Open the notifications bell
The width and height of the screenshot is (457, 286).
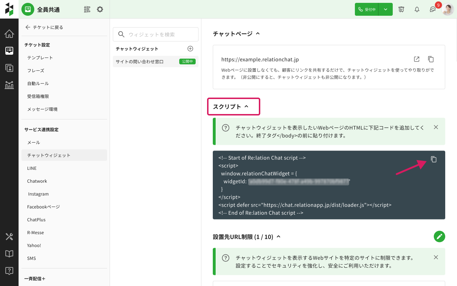pyautogui.click(x=417, y=9)
